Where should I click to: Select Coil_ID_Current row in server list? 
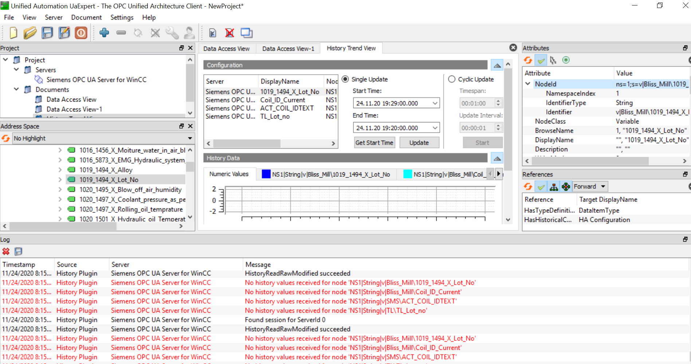click(x=271, y=100)
